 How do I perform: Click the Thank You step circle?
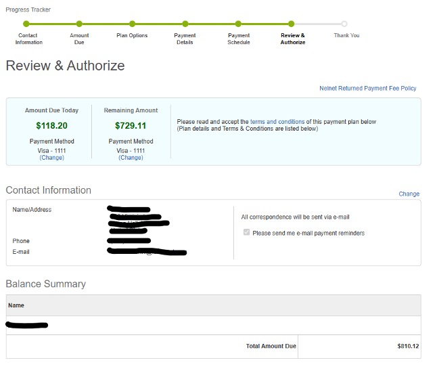pyautogui.click(x=344, y=24)
